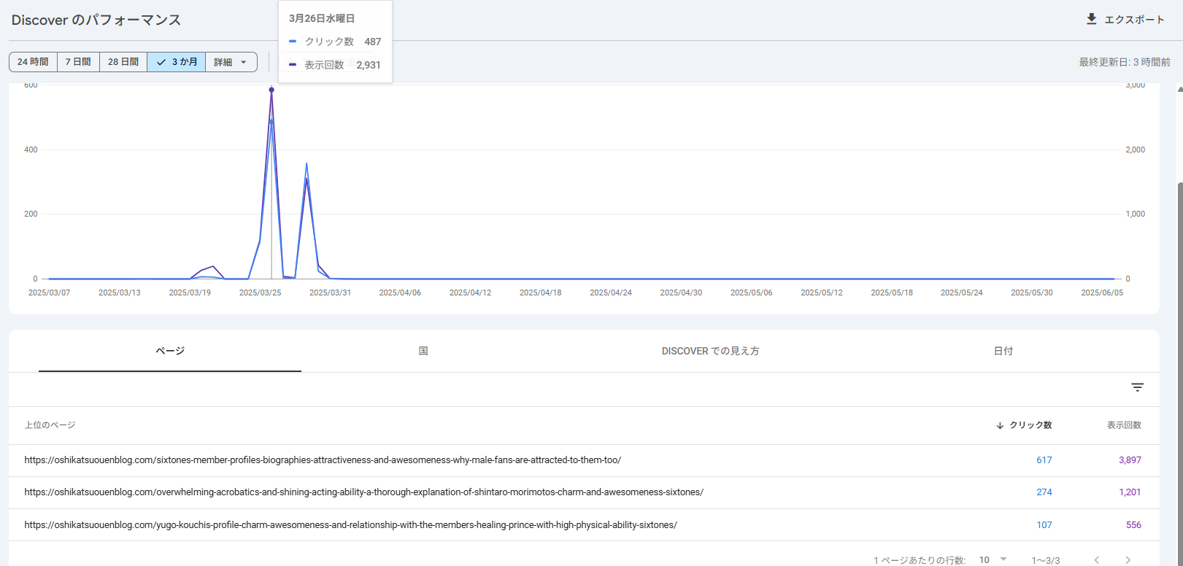Go to next results page arrow
Viewport: 1183px width, 566px height.
(x=1128, y=559)
